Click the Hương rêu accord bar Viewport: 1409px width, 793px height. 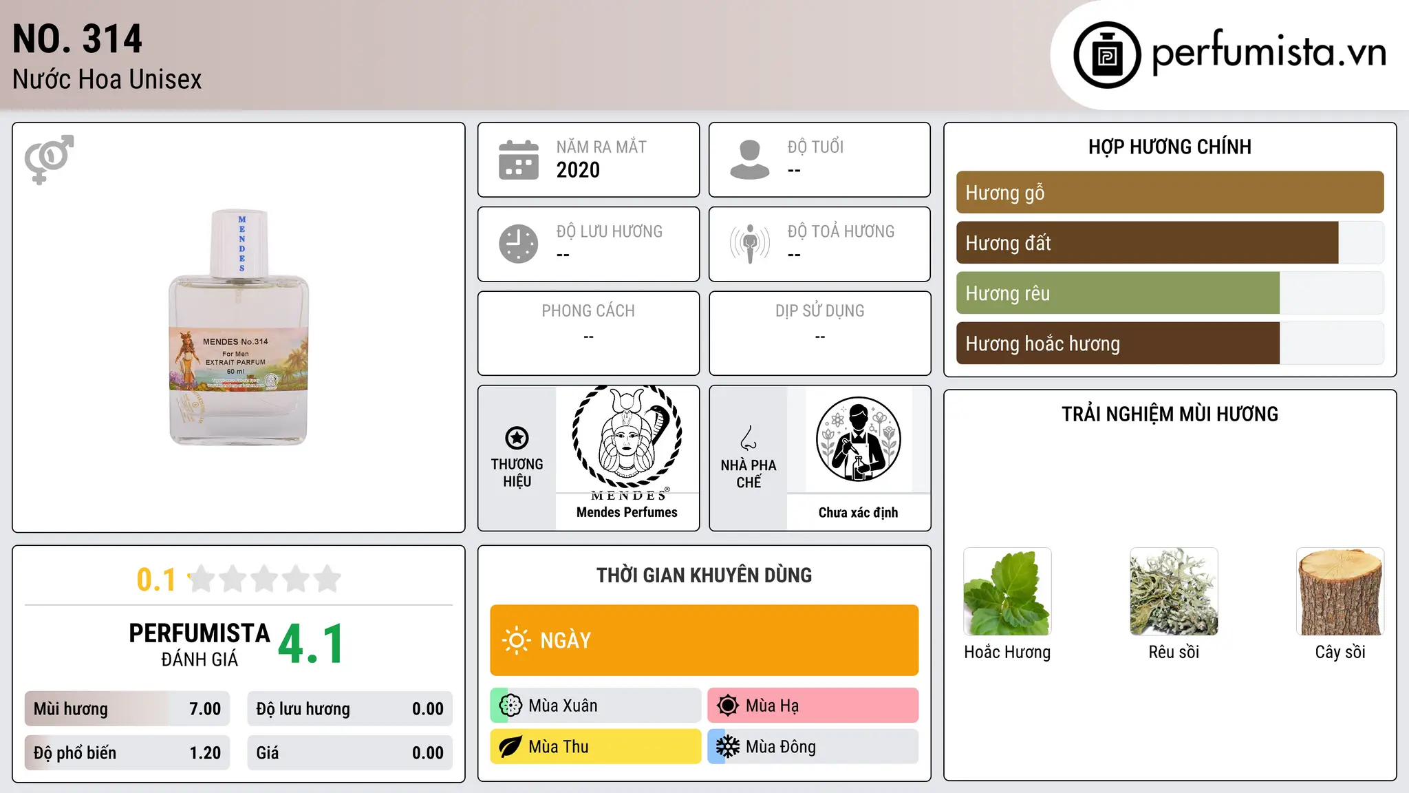coord(1170,293)
